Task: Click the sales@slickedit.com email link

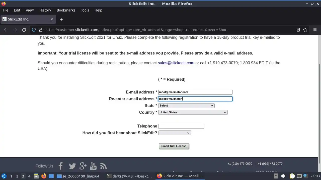Action: pos(176,63)
